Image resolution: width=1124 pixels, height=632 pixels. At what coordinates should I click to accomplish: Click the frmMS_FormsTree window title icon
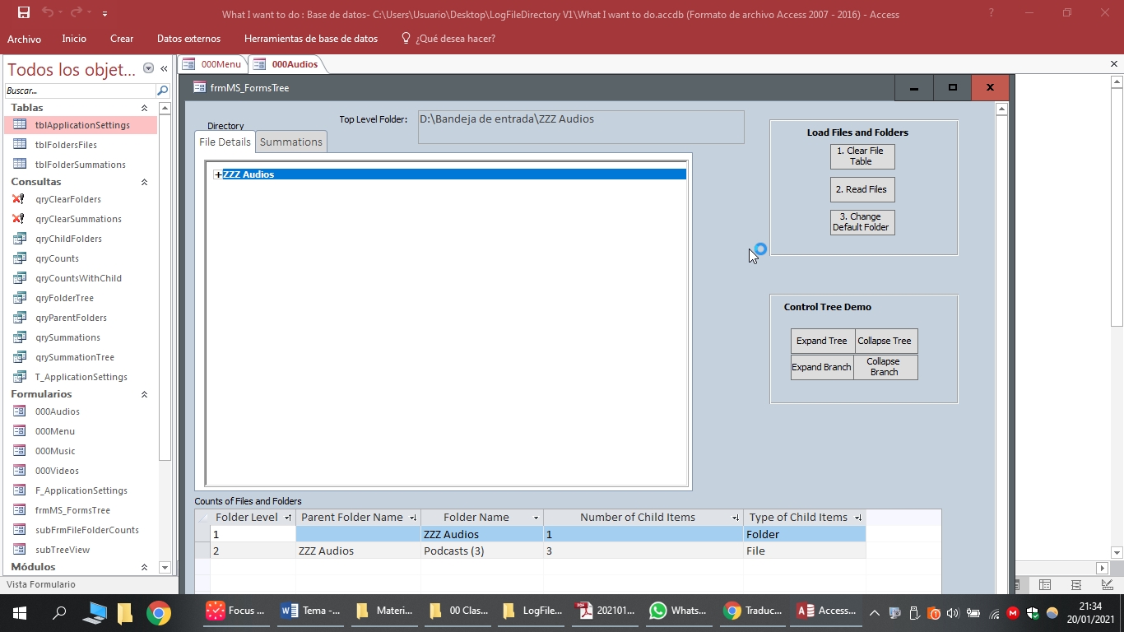[199, 87]
